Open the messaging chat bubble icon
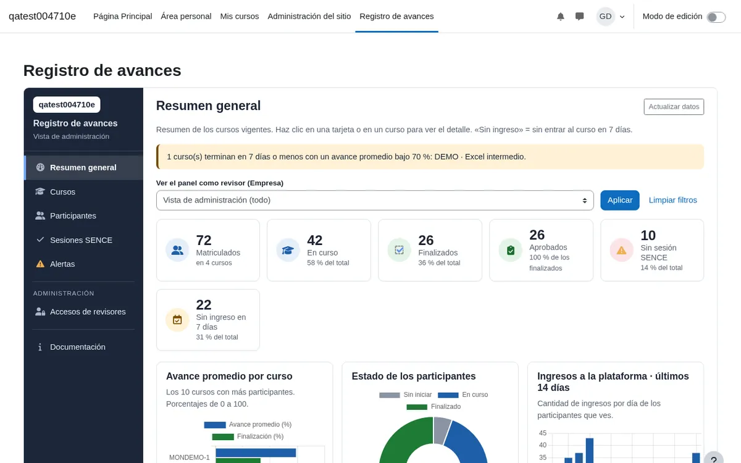Viewport: 741px width, 463px height. point(579,17)
